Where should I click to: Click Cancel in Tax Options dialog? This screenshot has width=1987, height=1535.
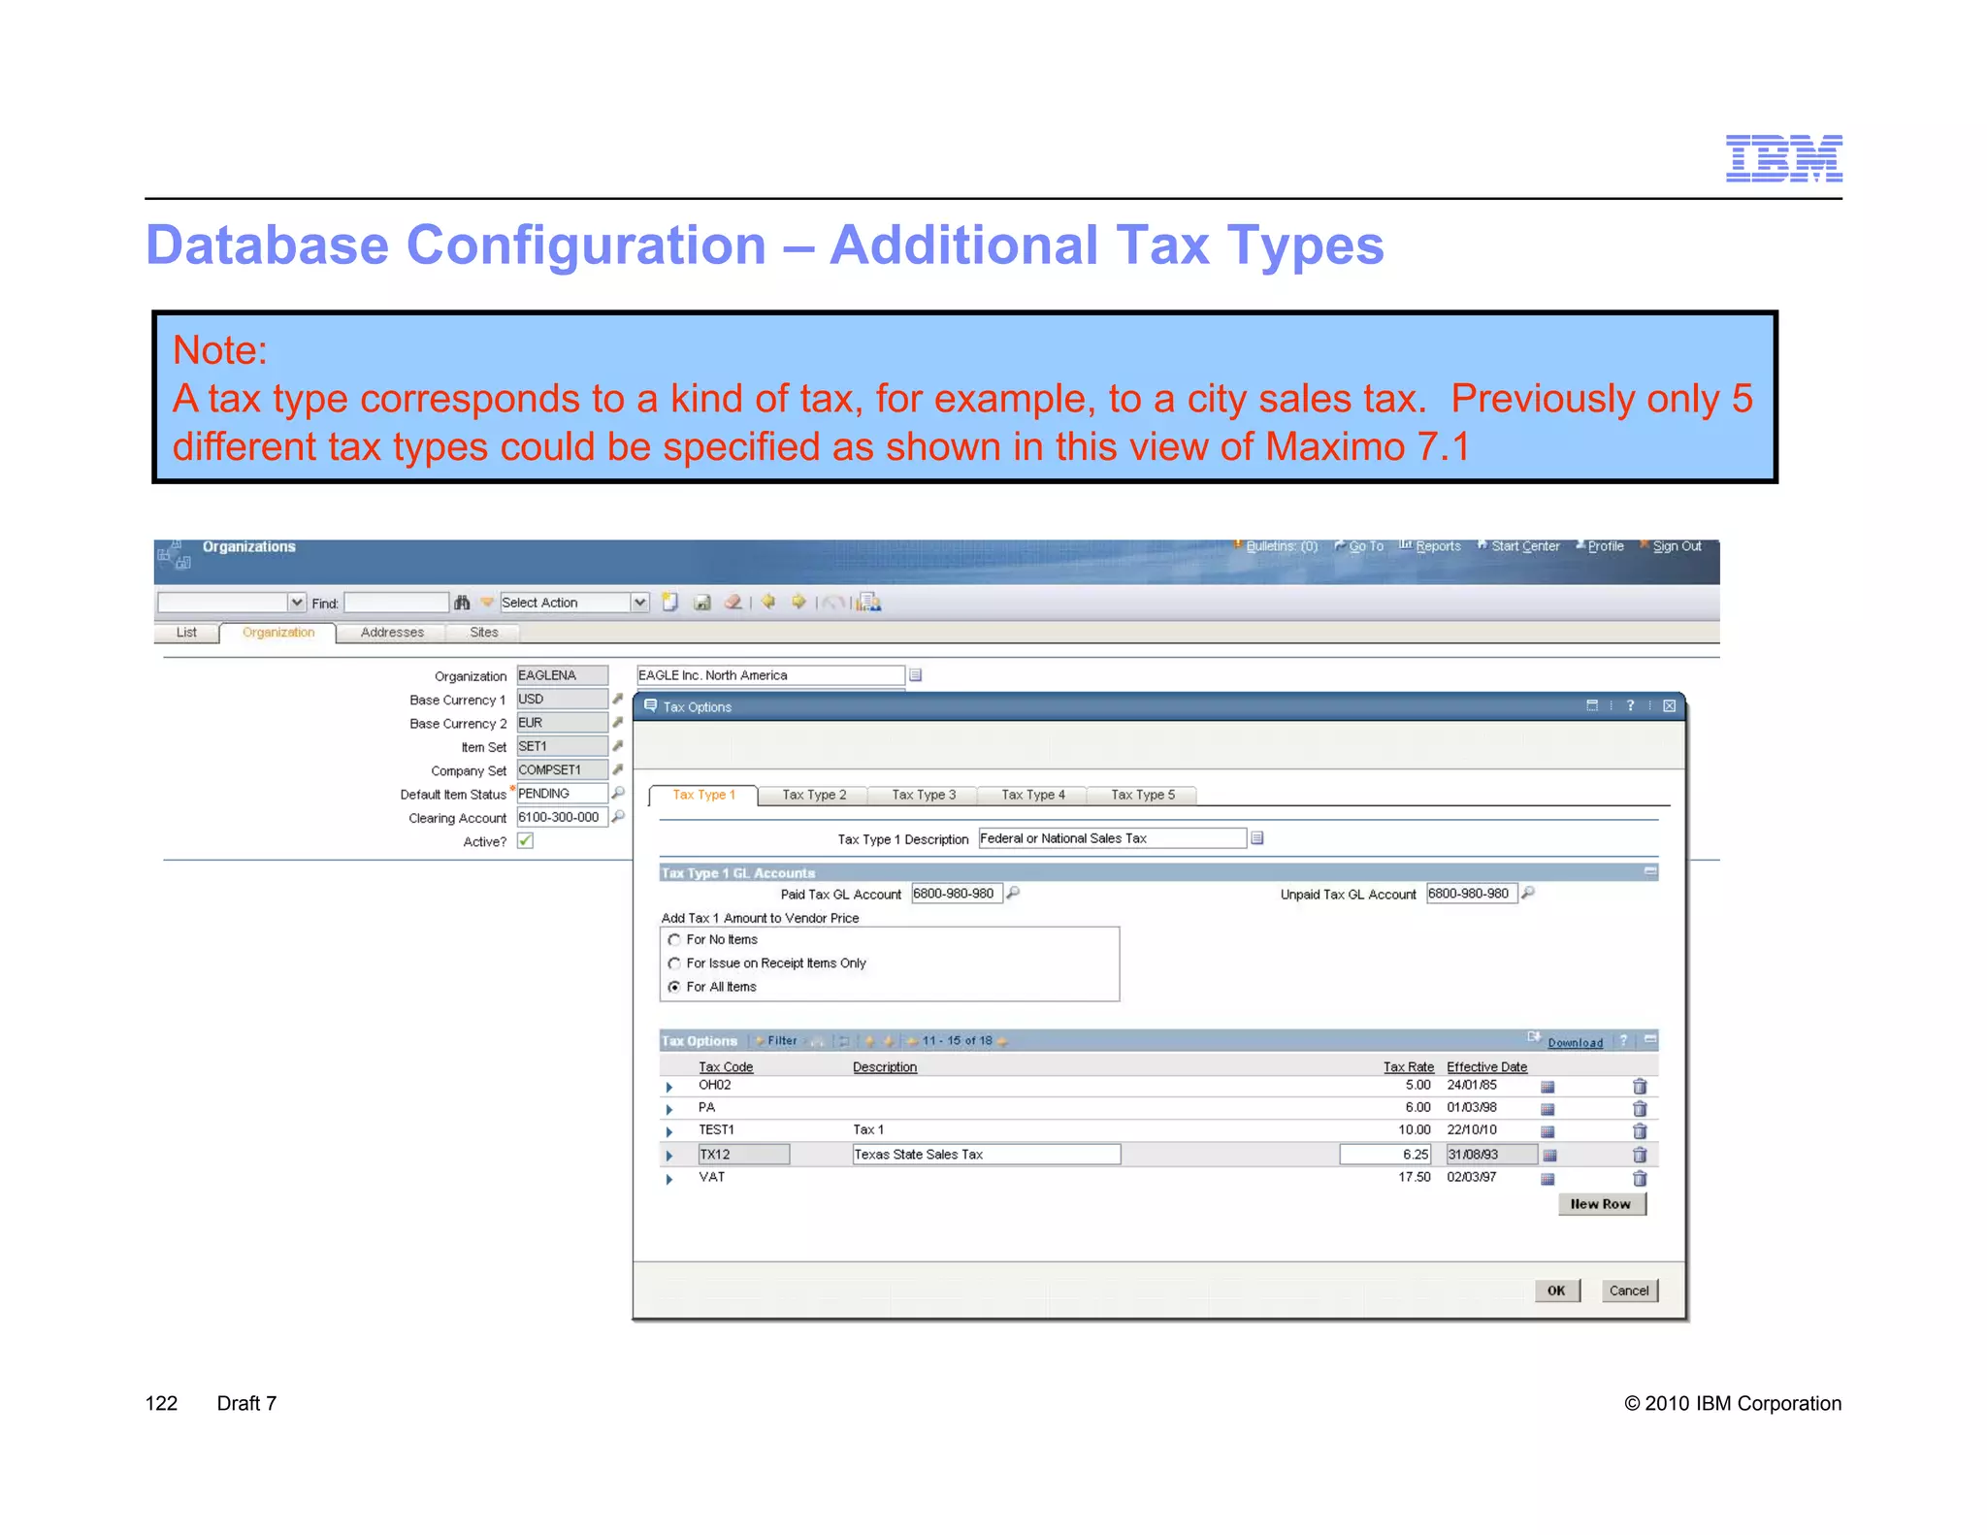point(1629,1290)
